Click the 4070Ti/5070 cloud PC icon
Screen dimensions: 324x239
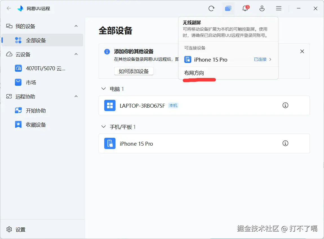click(x=18, y=68)
